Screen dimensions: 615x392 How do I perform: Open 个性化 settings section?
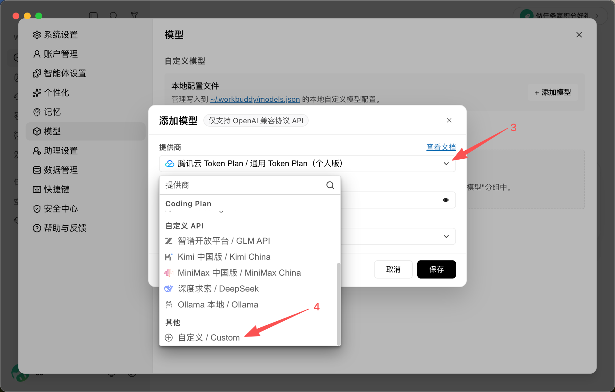[51, 93]
